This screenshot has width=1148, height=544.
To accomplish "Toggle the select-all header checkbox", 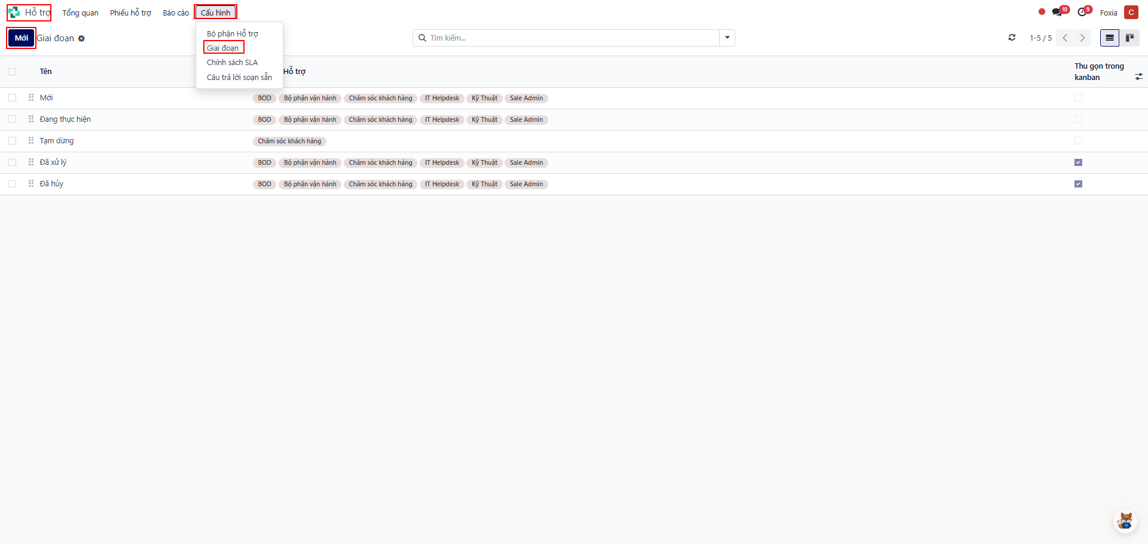I will 13,72.
